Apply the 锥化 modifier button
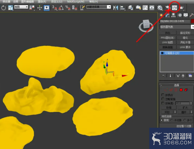 185,38
